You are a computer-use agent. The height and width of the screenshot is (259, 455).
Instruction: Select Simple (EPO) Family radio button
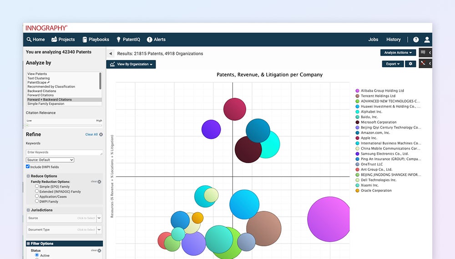point(37,186)
